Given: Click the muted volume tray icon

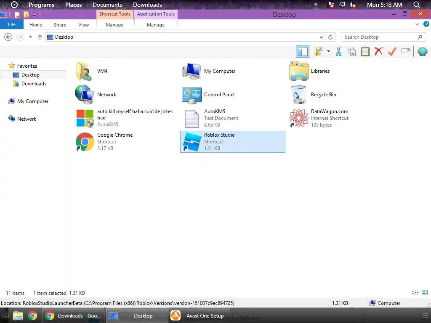Looking at the screenshot, I should click(x=352, y=5).
